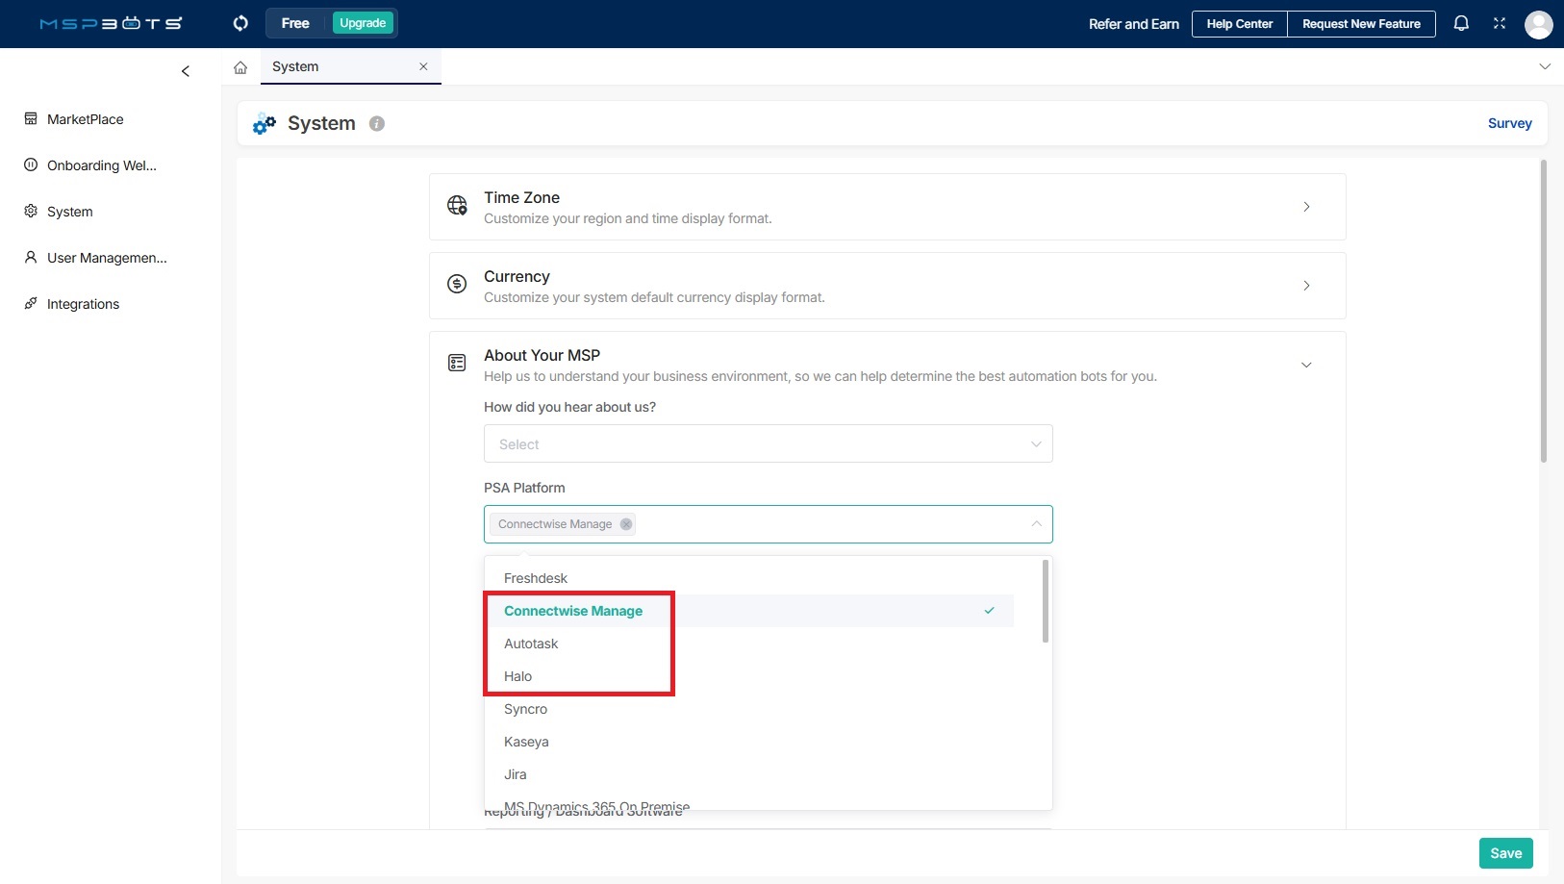
Task: Click the System info icon
Action: coord(377,124)
